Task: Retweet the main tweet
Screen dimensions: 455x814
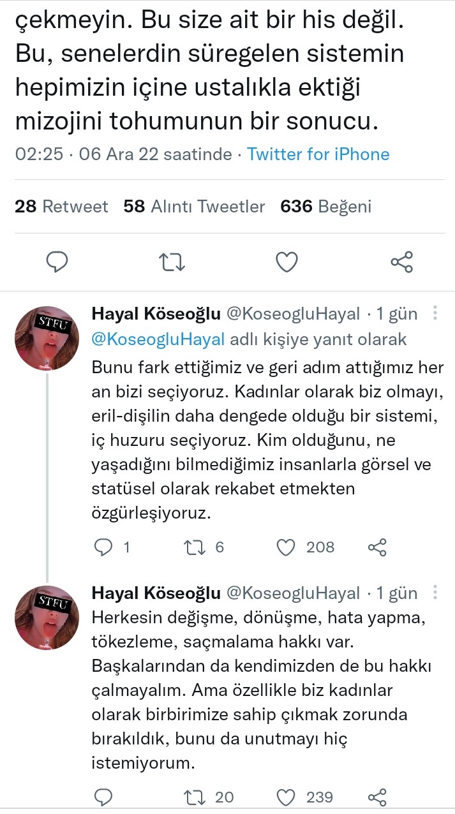Action: pyautogui.click(x=172, y=261)
